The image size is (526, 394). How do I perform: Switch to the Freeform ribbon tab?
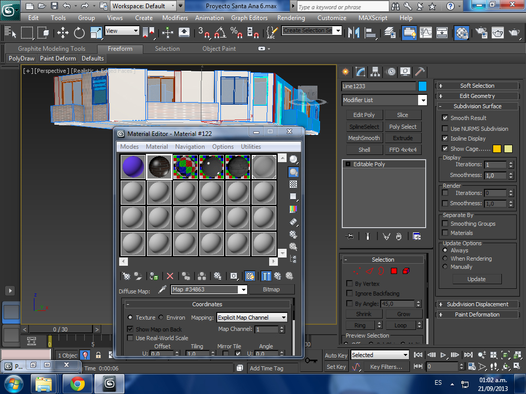120,49
